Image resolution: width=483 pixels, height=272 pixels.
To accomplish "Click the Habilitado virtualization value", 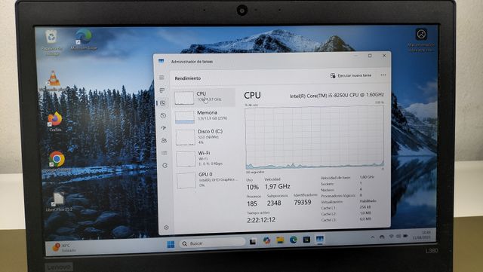I will (368, 201).
